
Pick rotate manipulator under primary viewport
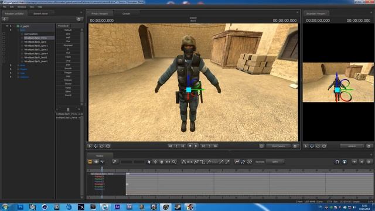tap(102, 146)
